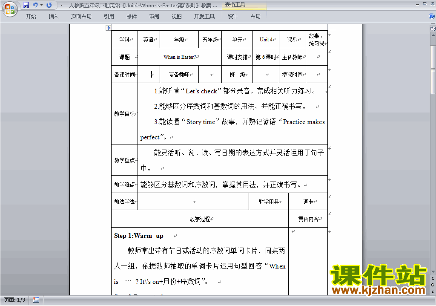Click the 教法学法 row label
Viewport: 436px width, 306px height.
(x=125, y=201)
